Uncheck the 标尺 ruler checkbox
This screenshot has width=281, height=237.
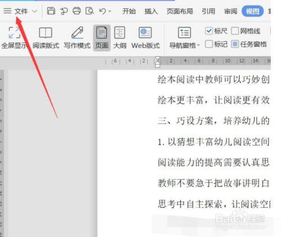(x=209, y=31)
